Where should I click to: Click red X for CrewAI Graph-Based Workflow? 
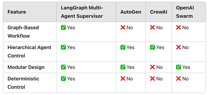[x=152, y=28]
